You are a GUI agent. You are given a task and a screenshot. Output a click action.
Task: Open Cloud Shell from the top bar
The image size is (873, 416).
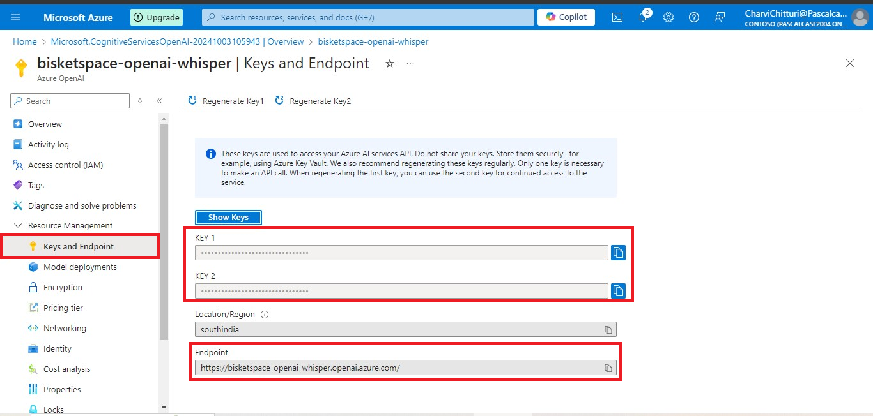pyautogui.click(x=617, y=17)
